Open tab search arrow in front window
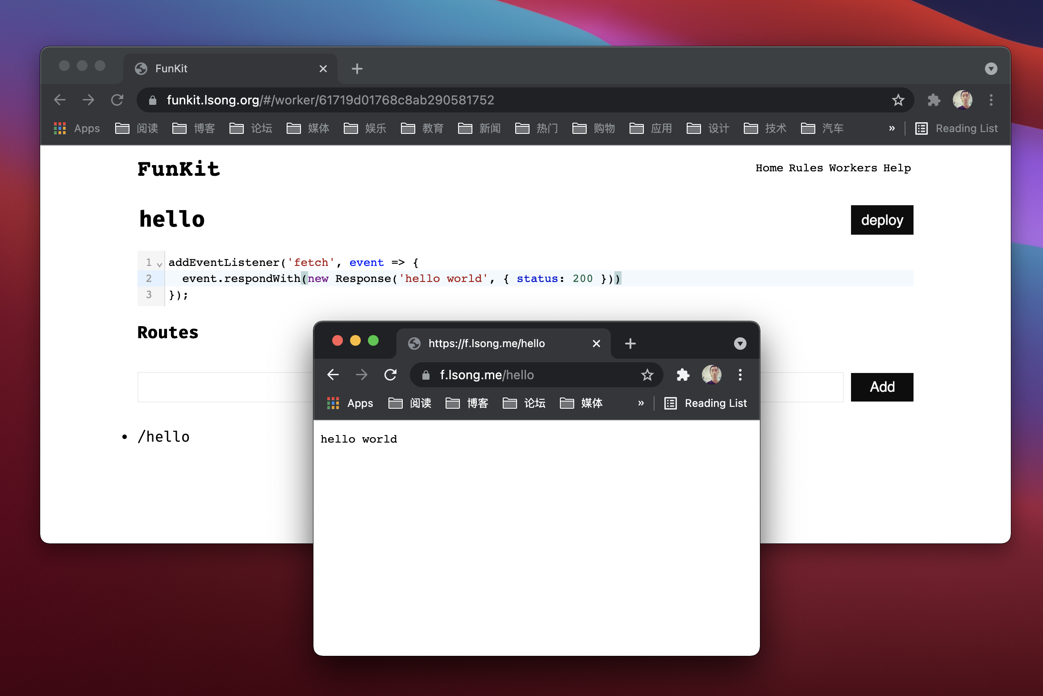 tap(740, 344)
